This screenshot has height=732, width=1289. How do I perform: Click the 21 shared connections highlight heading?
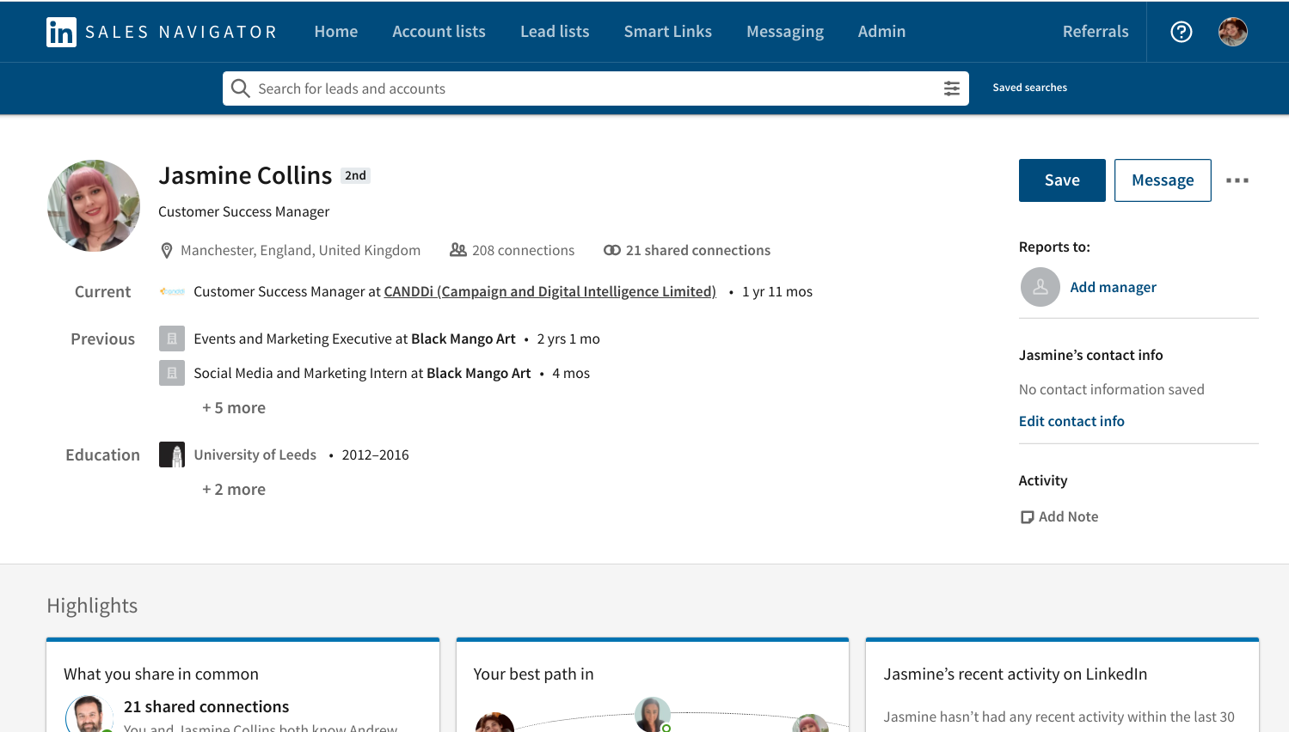(x=206, y=706)
